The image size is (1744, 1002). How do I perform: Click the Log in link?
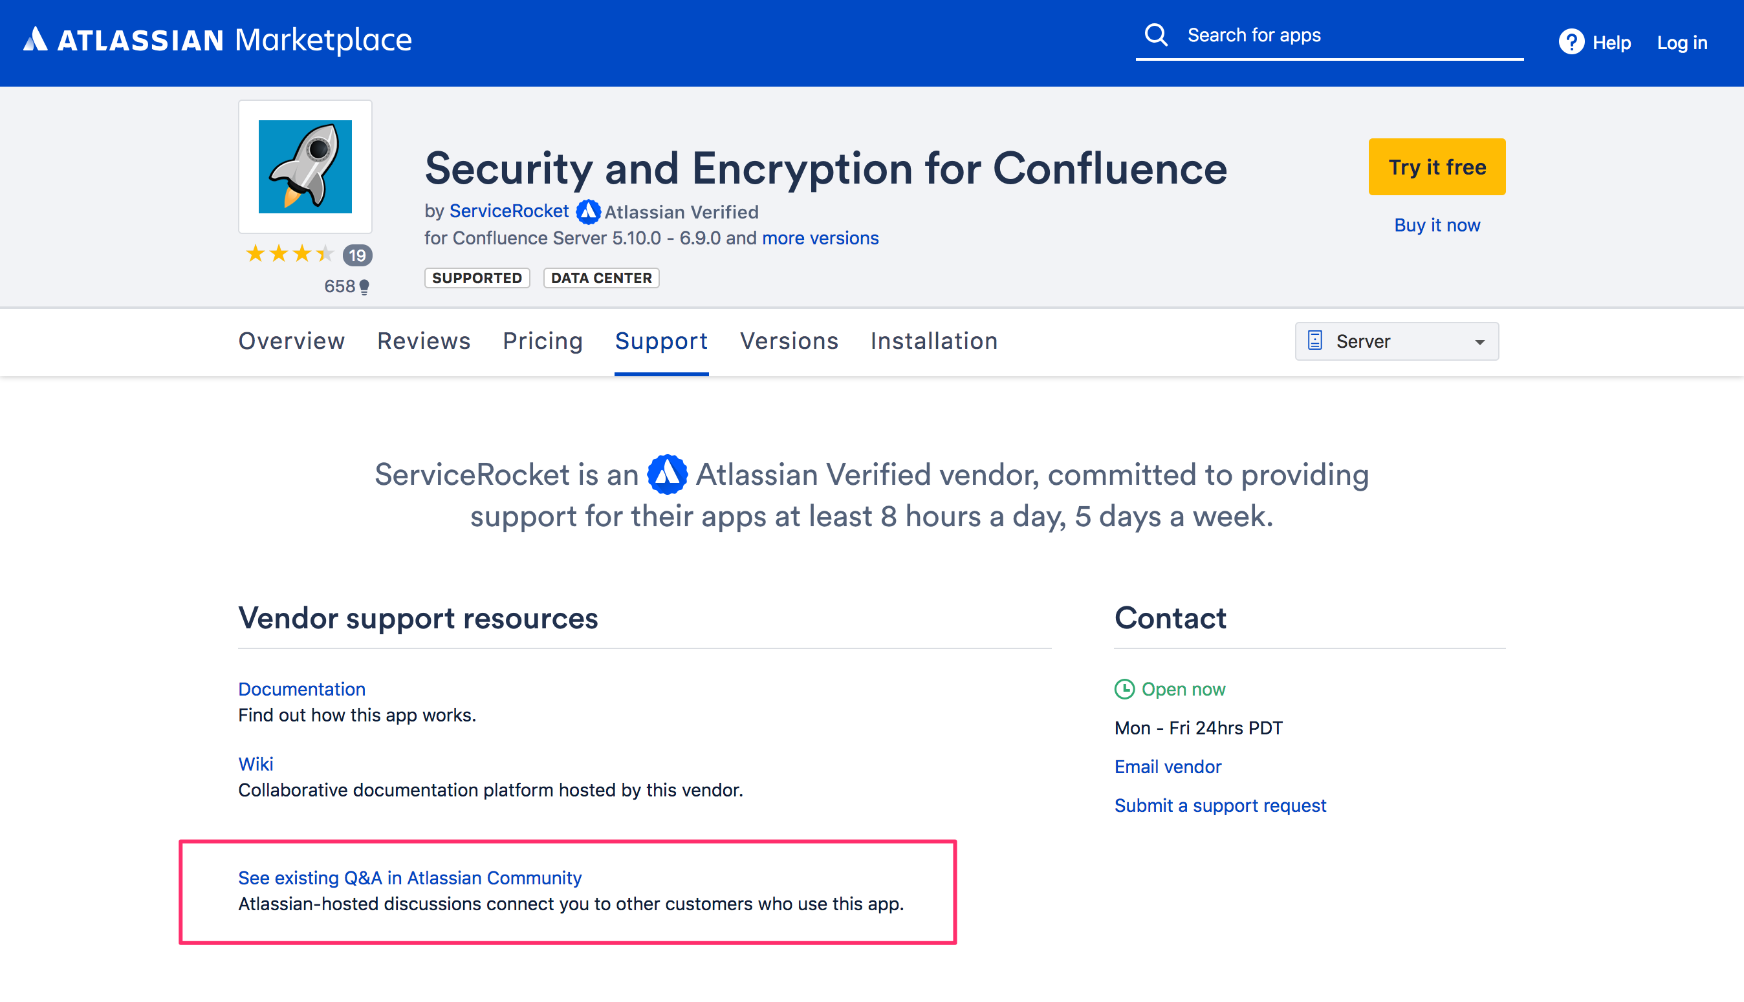(x=1681, y=43)
